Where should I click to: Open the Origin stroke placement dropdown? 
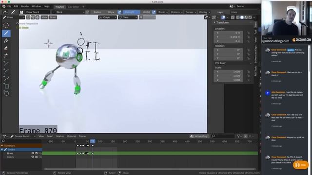[x=107, y=17]
